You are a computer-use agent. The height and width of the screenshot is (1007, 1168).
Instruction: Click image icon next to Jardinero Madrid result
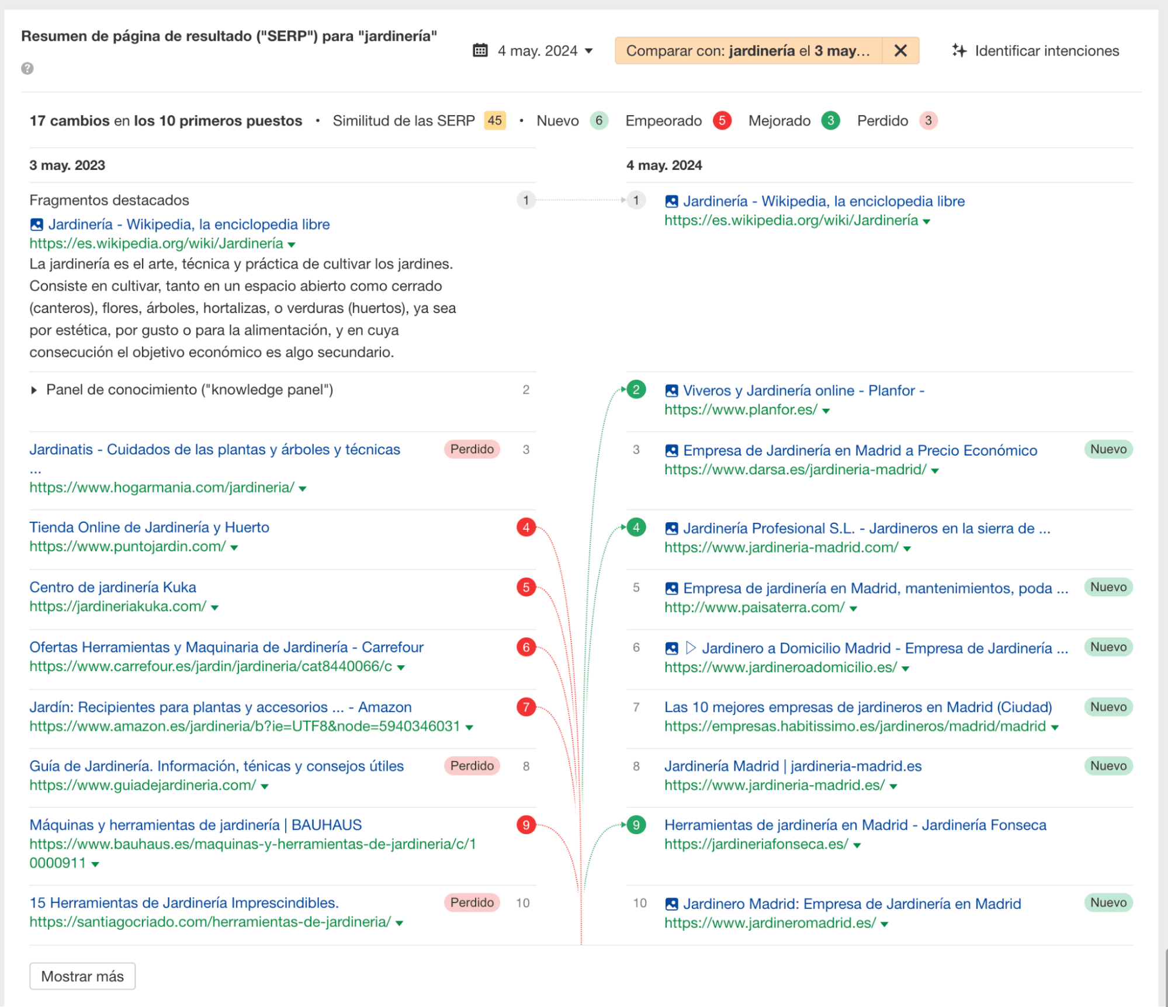tap(671, 904)
